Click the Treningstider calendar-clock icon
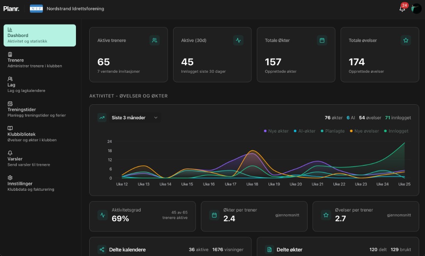Viewport: 425px width, 256px height. 10,104
